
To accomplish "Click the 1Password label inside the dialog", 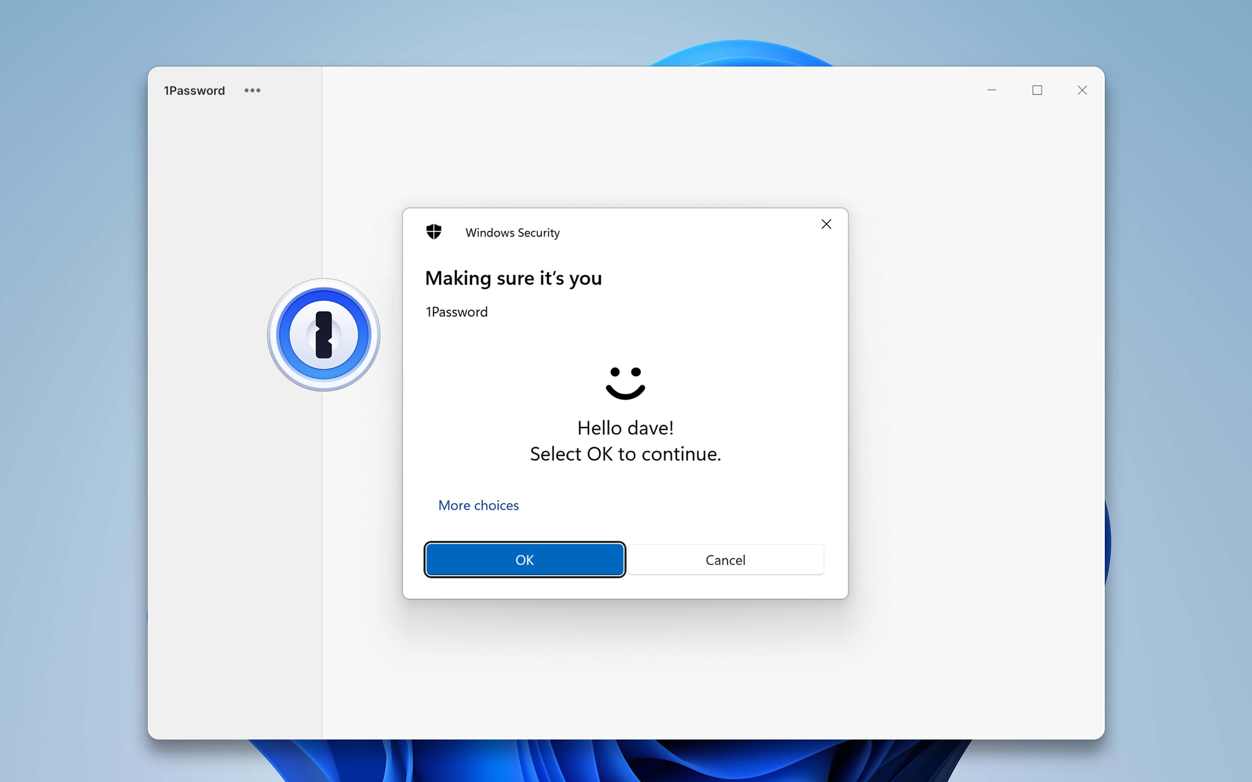I will (456, 312).
